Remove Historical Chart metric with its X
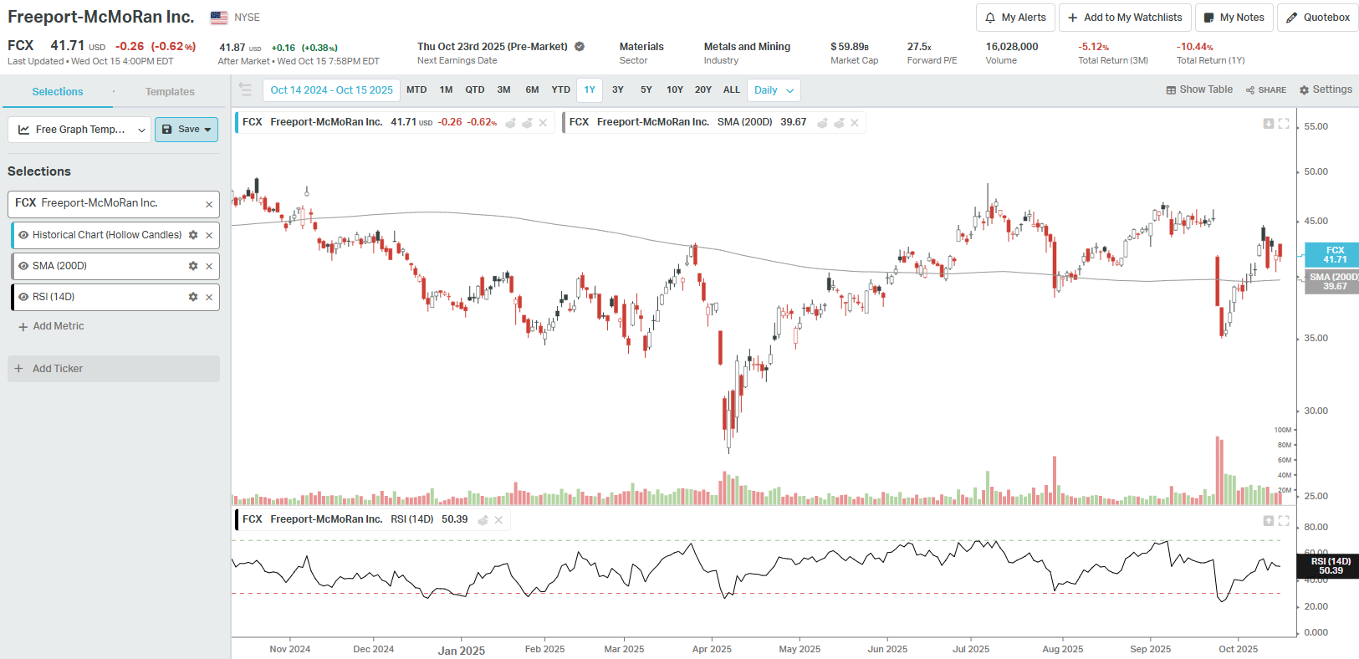Screen dimensions: 1359x659 [x=209, y=236]
